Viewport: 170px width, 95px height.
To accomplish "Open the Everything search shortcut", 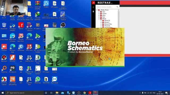I will 4,69.
